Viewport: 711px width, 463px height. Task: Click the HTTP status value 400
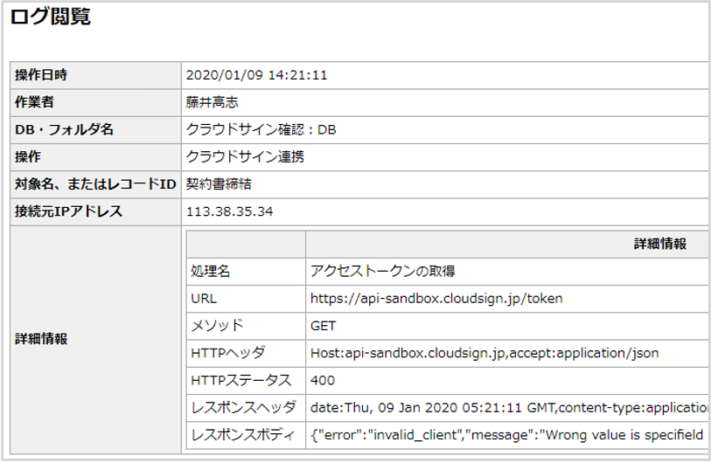323,381
